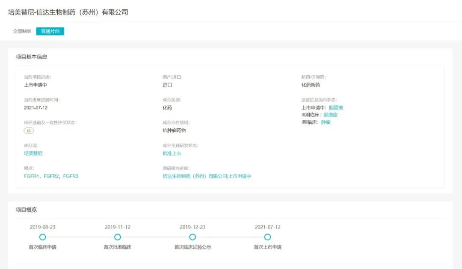Screen dimensions: 462x269
Task: Select the 2019-08-23 首次临床申请 timeline circle
Action: [42, 237]
